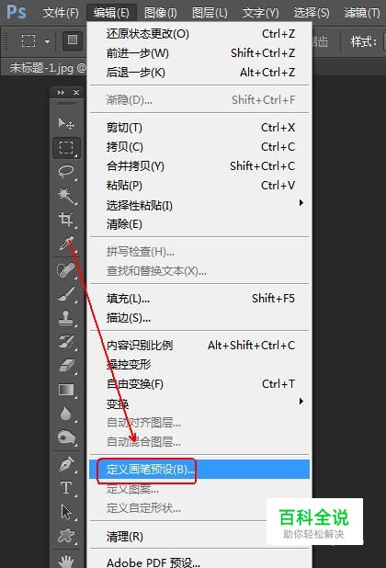Select the Spot Healing Brush tool
The width and height of the screenshot is (386, 568).
pos(66,270)
